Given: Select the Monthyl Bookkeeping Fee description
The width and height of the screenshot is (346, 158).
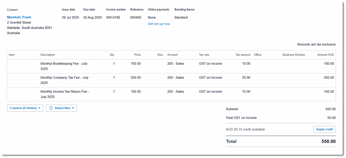Looking at the screenshot, I should tap(64, 66).
